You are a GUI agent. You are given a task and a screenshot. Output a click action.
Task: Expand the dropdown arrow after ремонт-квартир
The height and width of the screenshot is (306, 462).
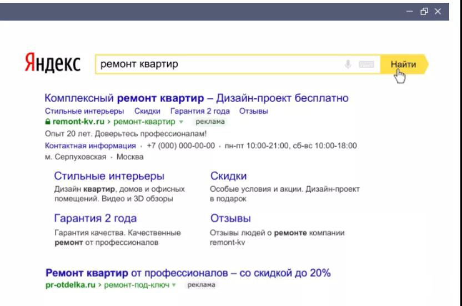pos(181,121)
